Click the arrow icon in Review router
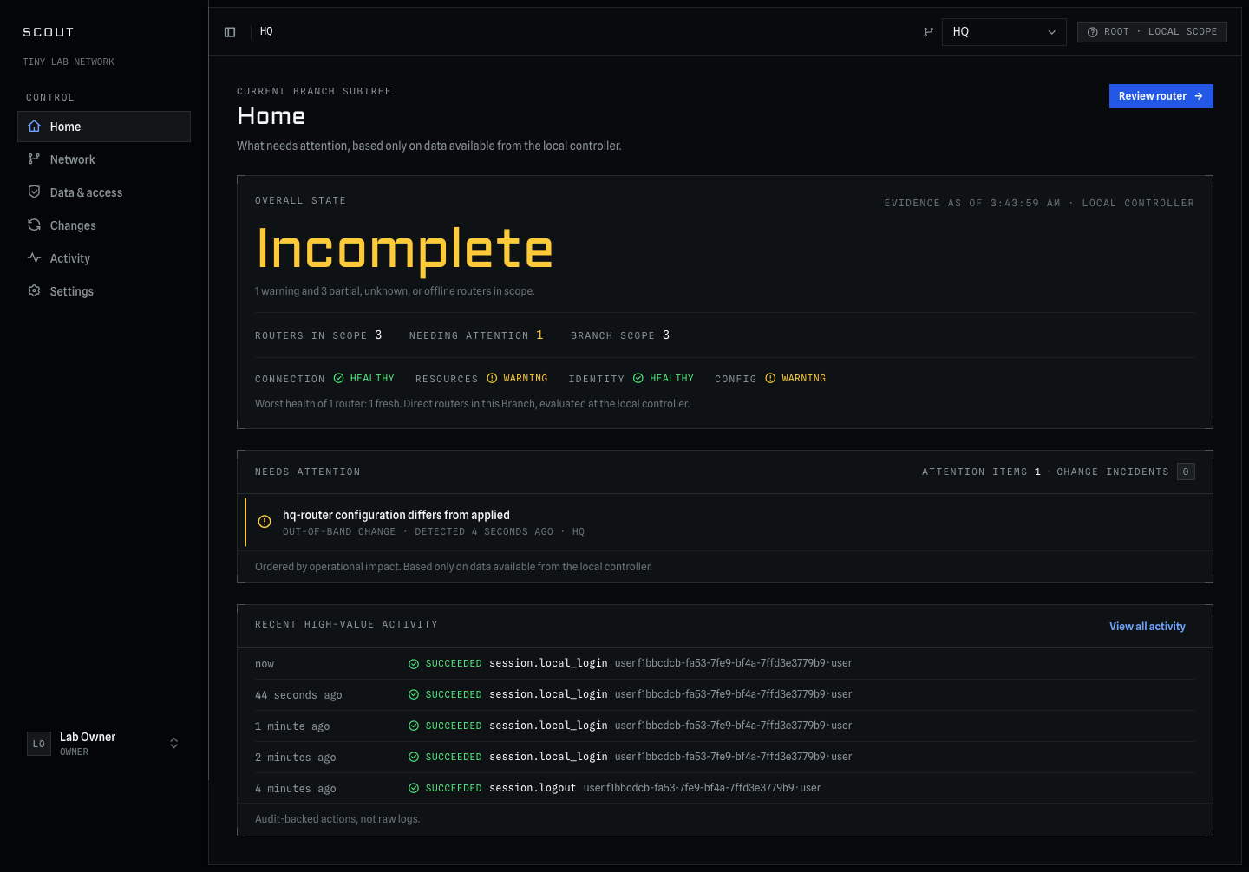 (1199, 96)
